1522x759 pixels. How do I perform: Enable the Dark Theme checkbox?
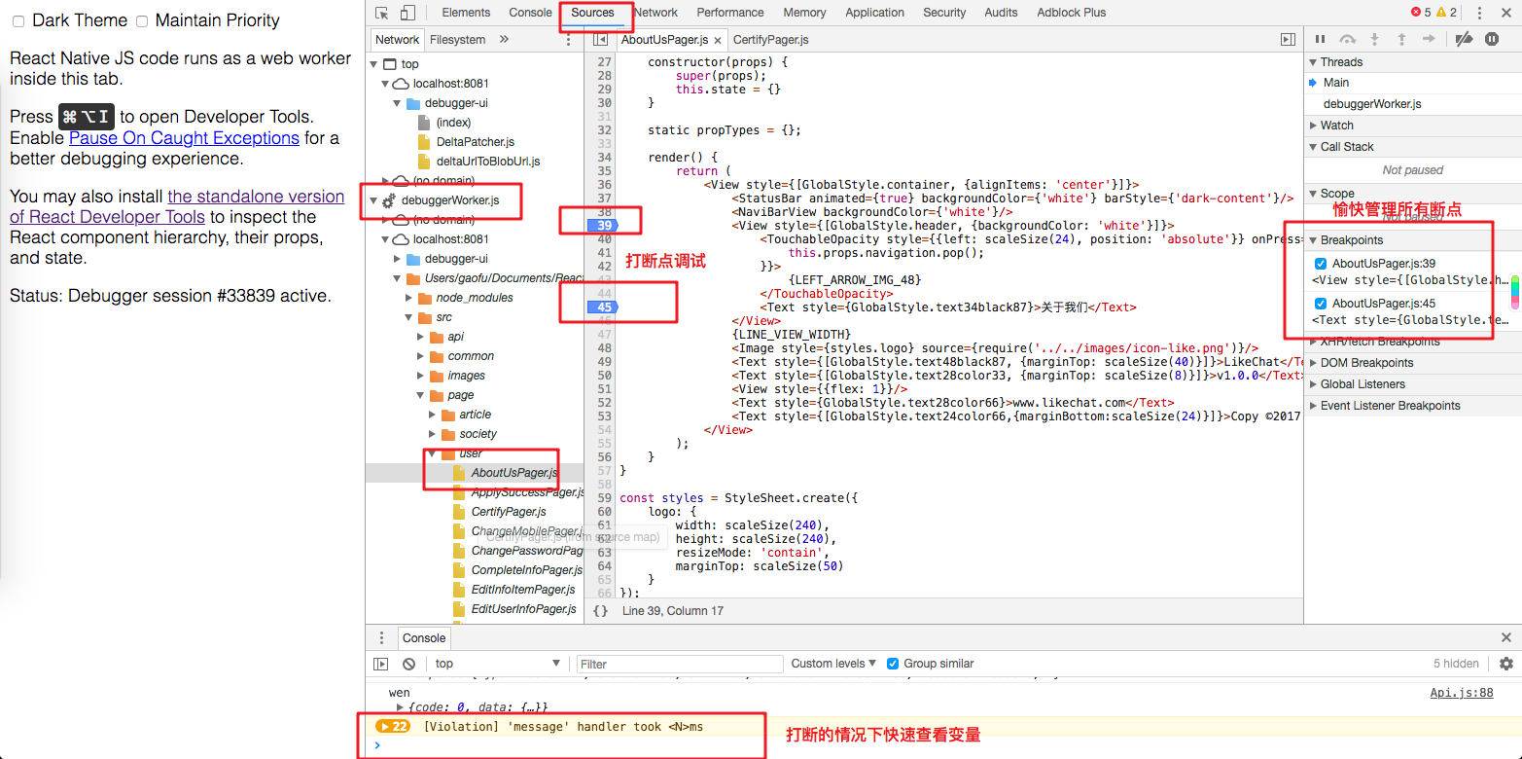point(18,20)
